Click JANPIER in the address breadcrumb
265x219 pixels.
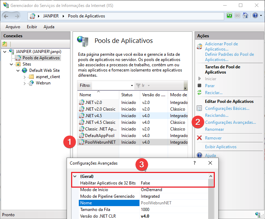[x=51, y=16]
